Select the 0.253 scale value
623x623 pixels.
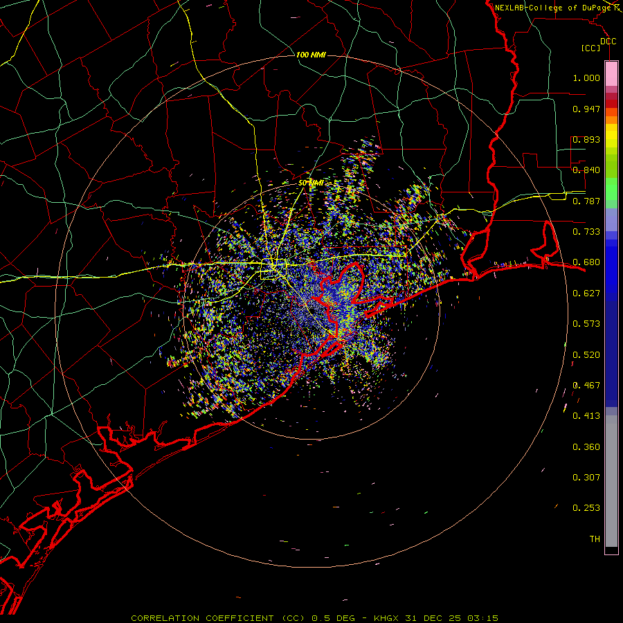[x=586, y=508]
